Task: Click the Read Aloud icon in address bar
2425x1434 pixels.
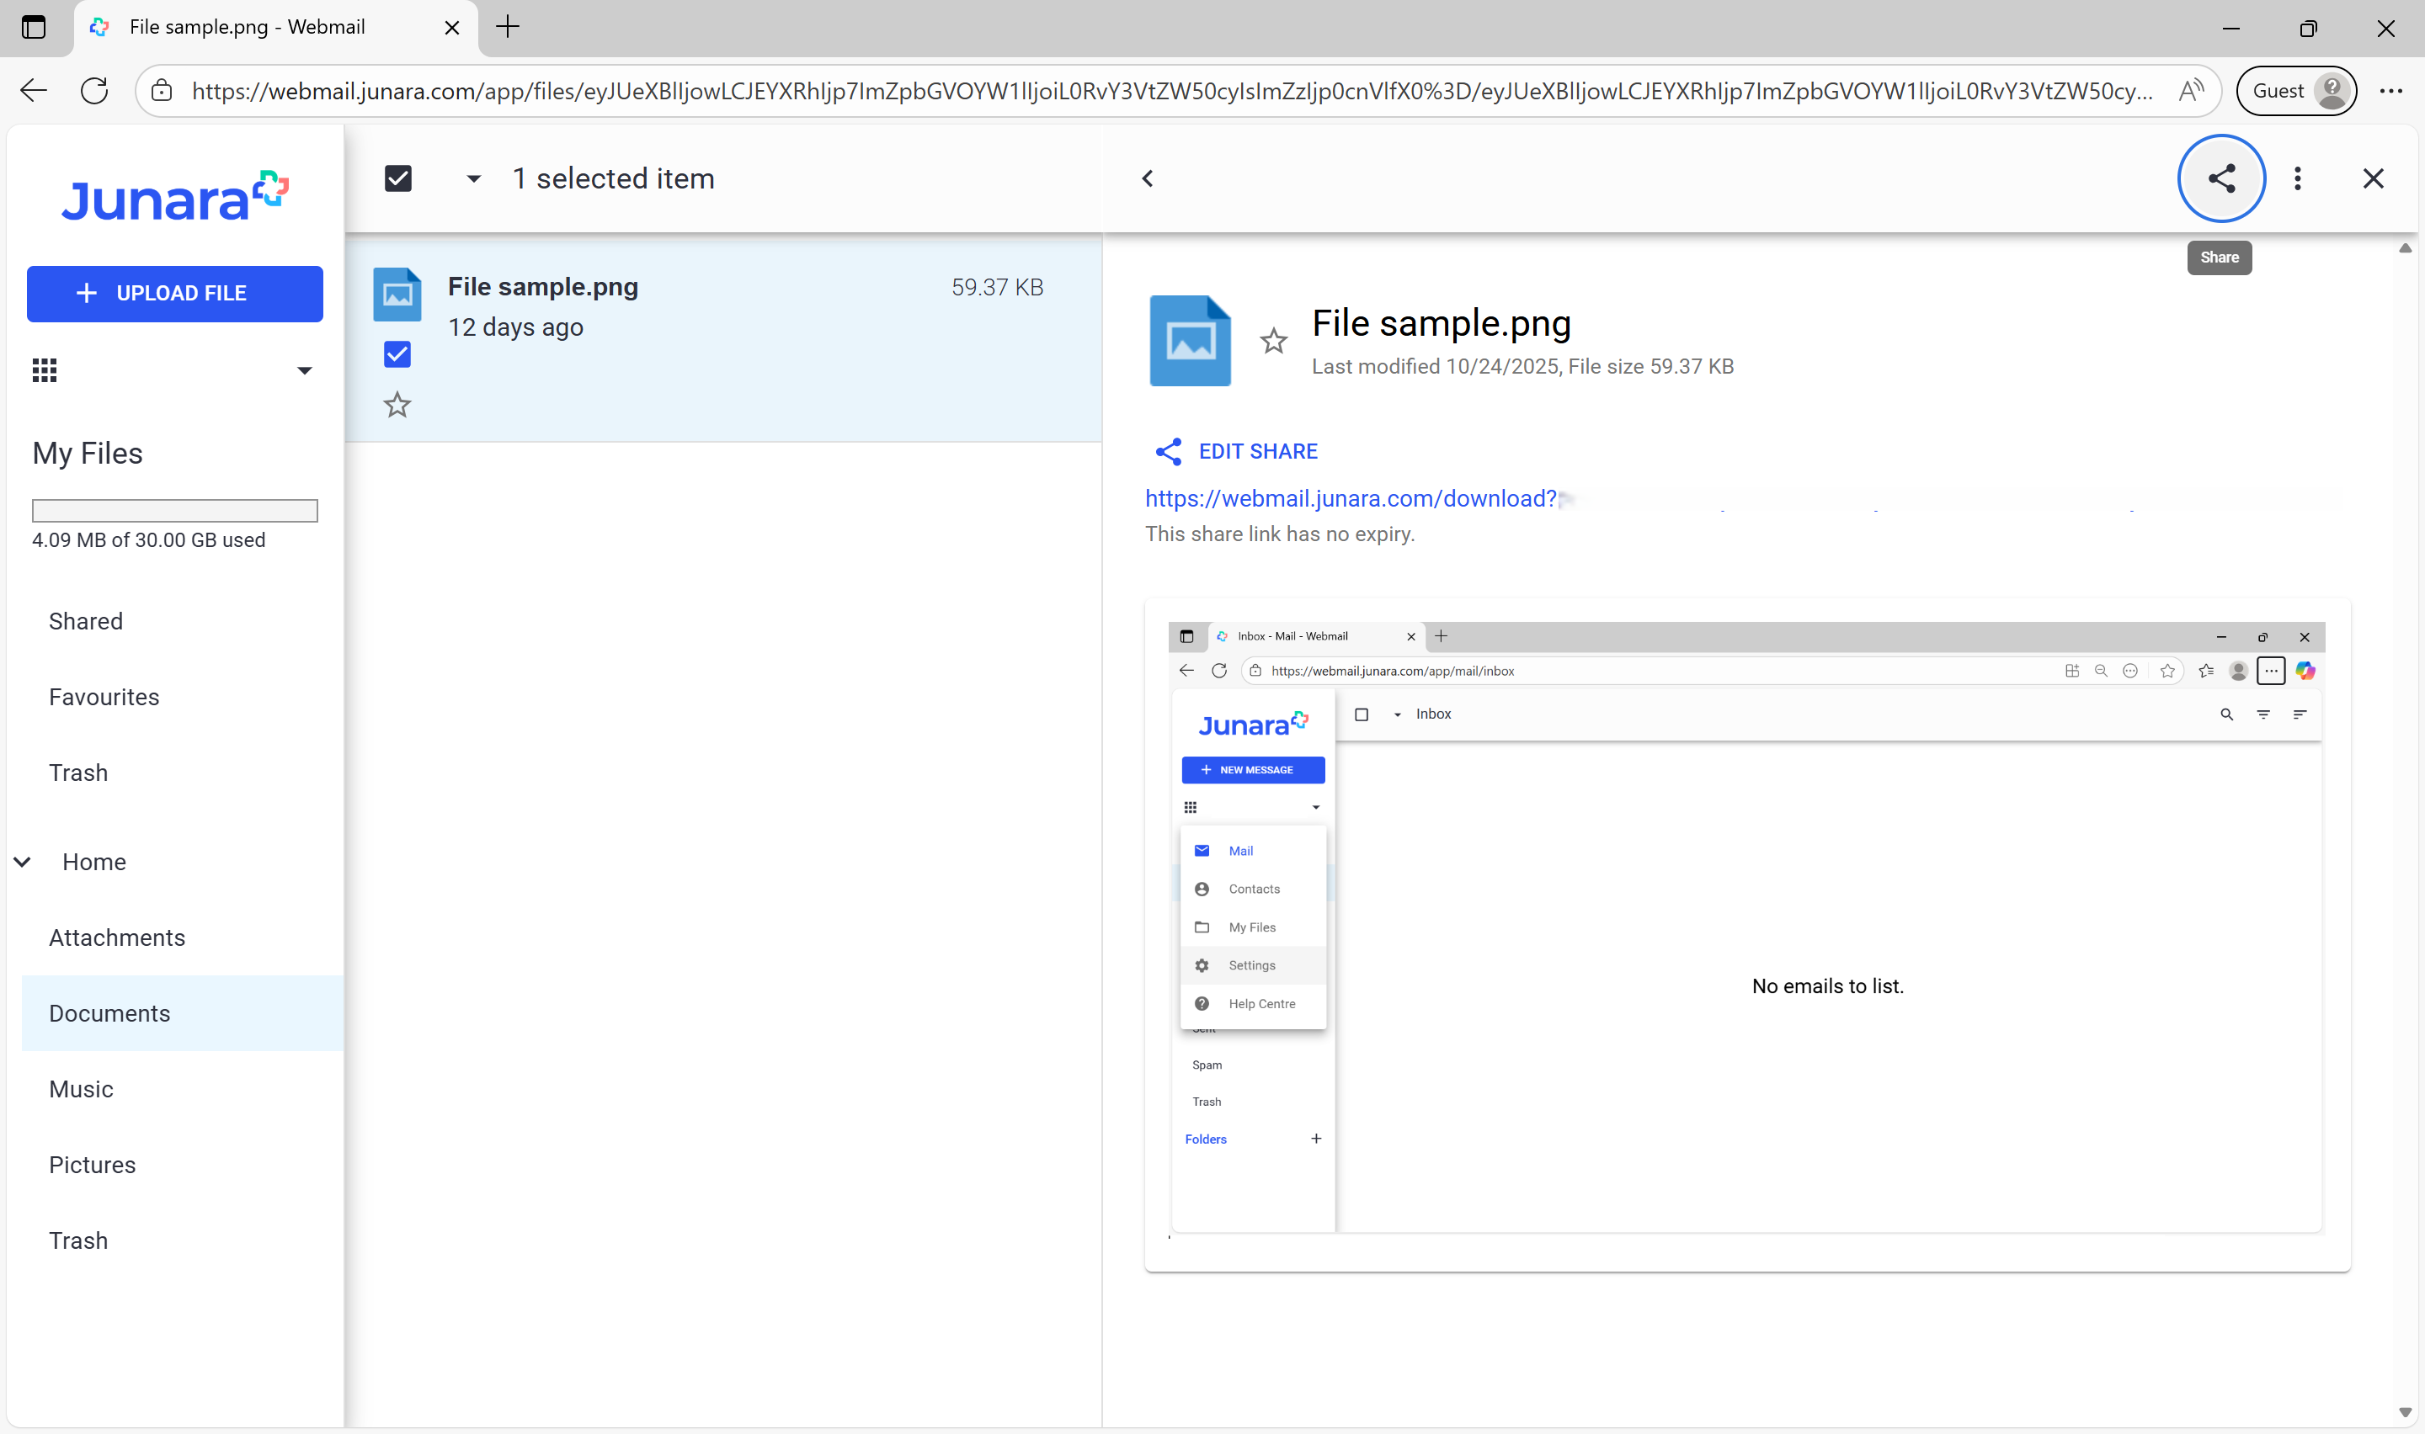Action: pos(2190,91)
